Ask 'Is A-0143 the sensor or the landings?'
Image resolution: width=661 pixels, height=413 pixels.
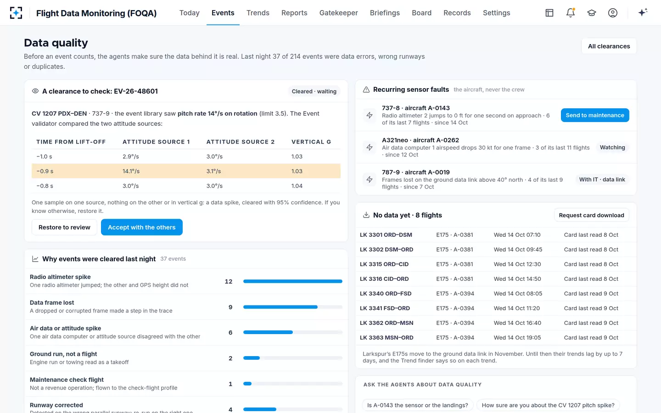(418, 405)
